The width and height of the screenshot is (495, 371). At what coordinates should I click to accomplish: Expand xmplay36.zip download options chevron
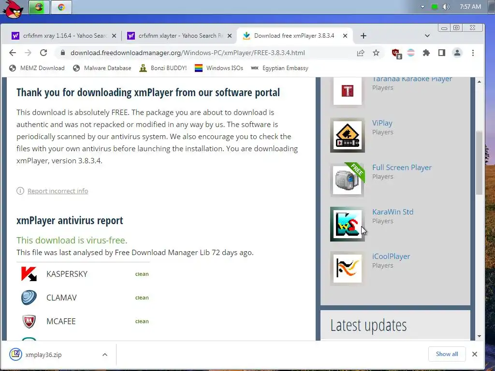[105, 355]
